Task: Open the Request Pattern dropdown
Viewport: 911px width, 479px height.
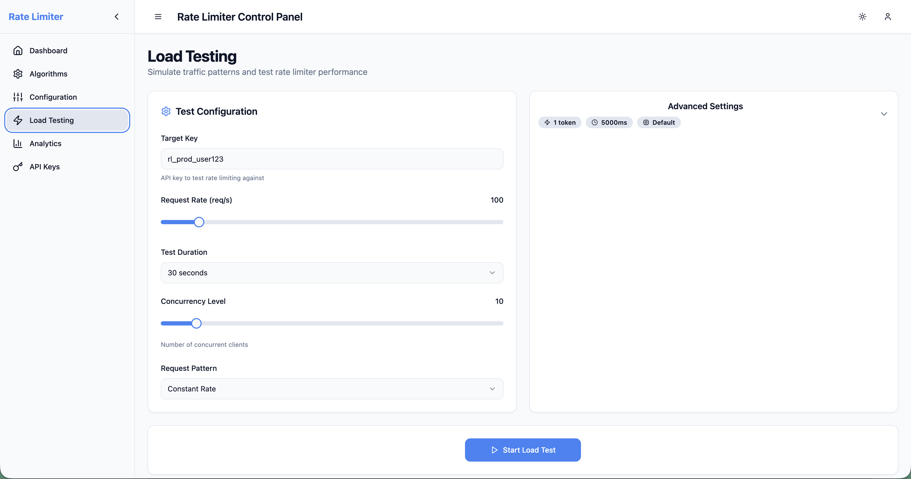Action: point(332,389)
